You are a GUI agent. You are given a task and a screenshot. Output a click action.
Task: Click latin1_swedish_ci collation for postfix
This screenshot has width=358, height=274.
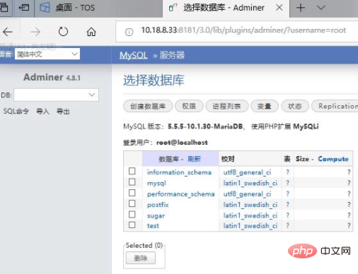point(250,205)
